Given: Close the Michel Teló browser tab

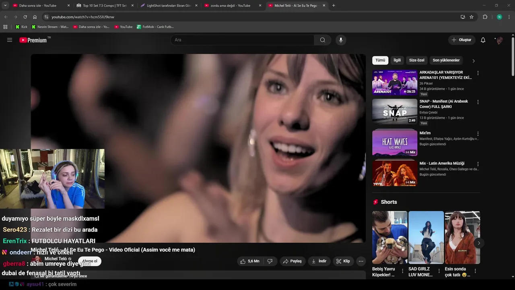Looking at the screenshot, I should (324, 6).
